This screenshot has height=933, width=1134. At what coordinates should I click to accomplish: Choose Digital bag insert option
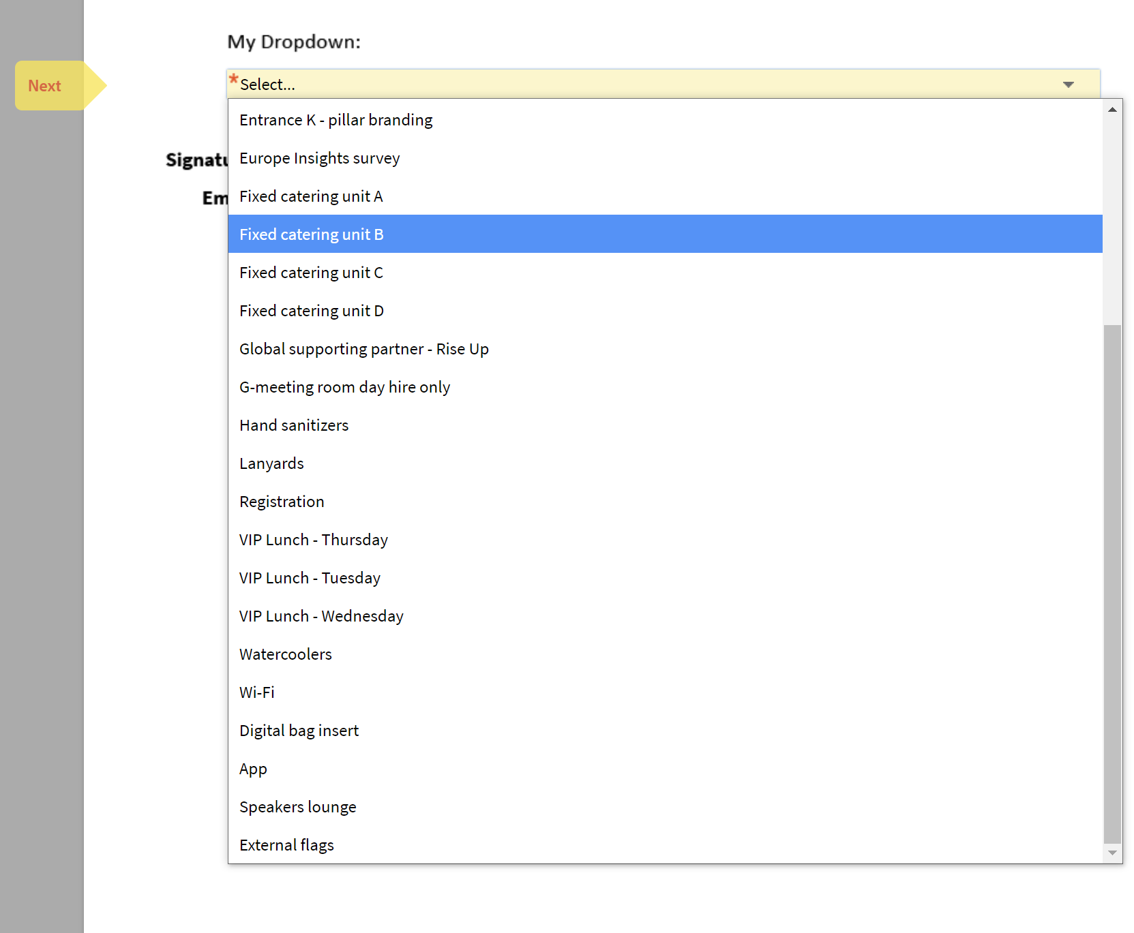pos(299,731)
